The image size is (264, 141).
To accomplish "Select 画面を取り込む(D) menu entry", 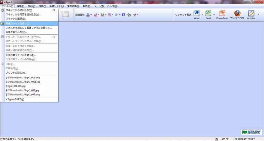I will (x=29, y=32).
